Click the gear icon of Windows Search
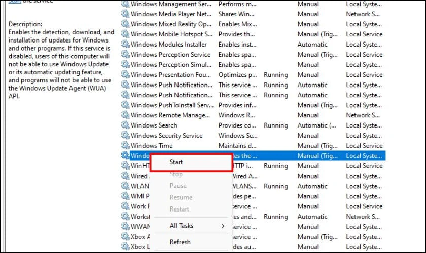 coord(125,125)
